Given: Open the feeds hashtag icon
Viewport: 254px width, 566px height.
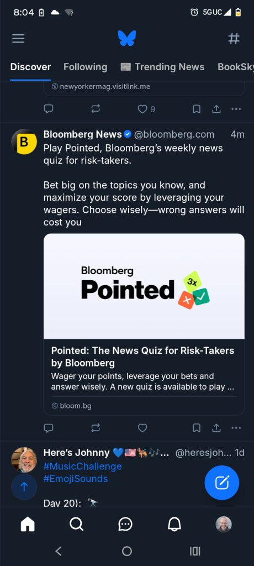Looking at the screenshot, I should [234, 38].
